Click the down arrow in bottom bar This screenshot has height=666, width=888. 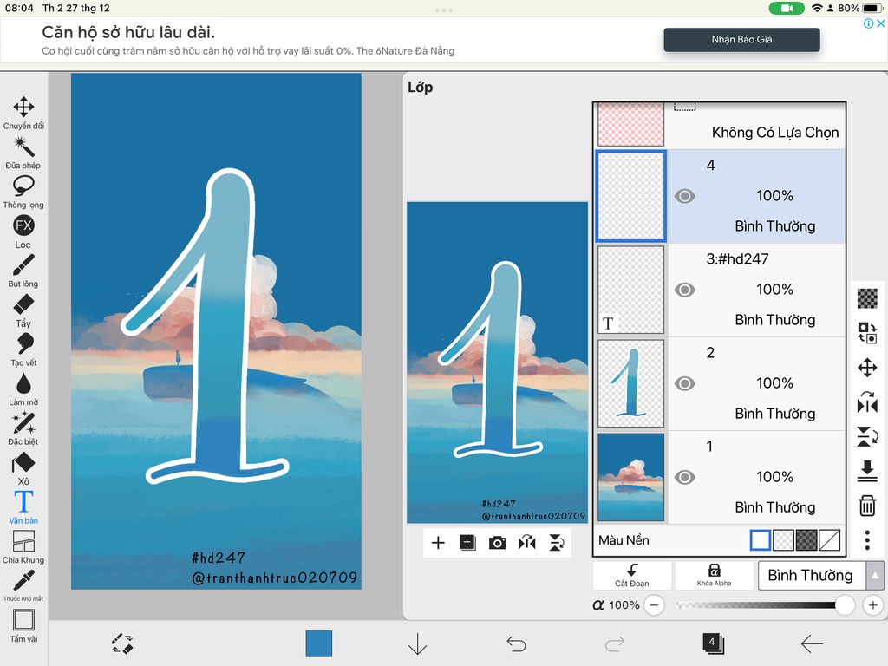tap(418, 644)
